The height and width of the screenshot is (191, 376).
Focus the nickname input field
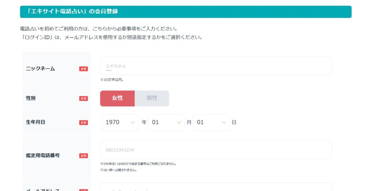click(216, 66)
